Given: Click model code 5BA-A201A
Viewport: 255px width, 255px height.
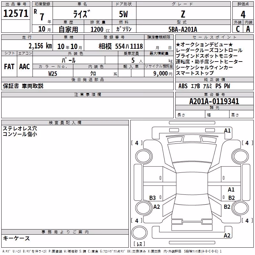Looking at the screenshot, I should [x=183, y=29].
